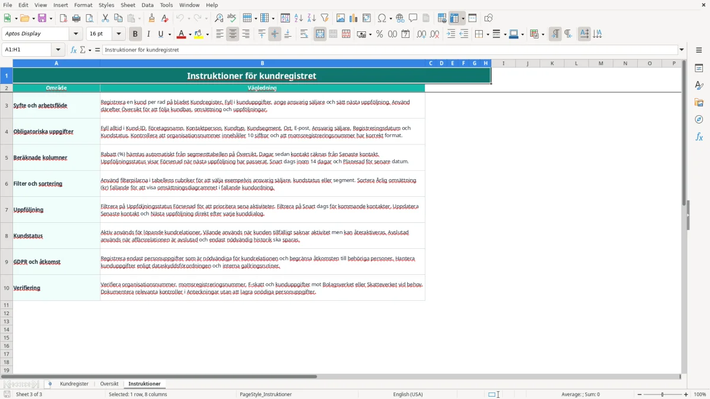710x399 pixels.
Task: Apply the yellow background color
Action: pyautogui.click(x=198, y=34)
